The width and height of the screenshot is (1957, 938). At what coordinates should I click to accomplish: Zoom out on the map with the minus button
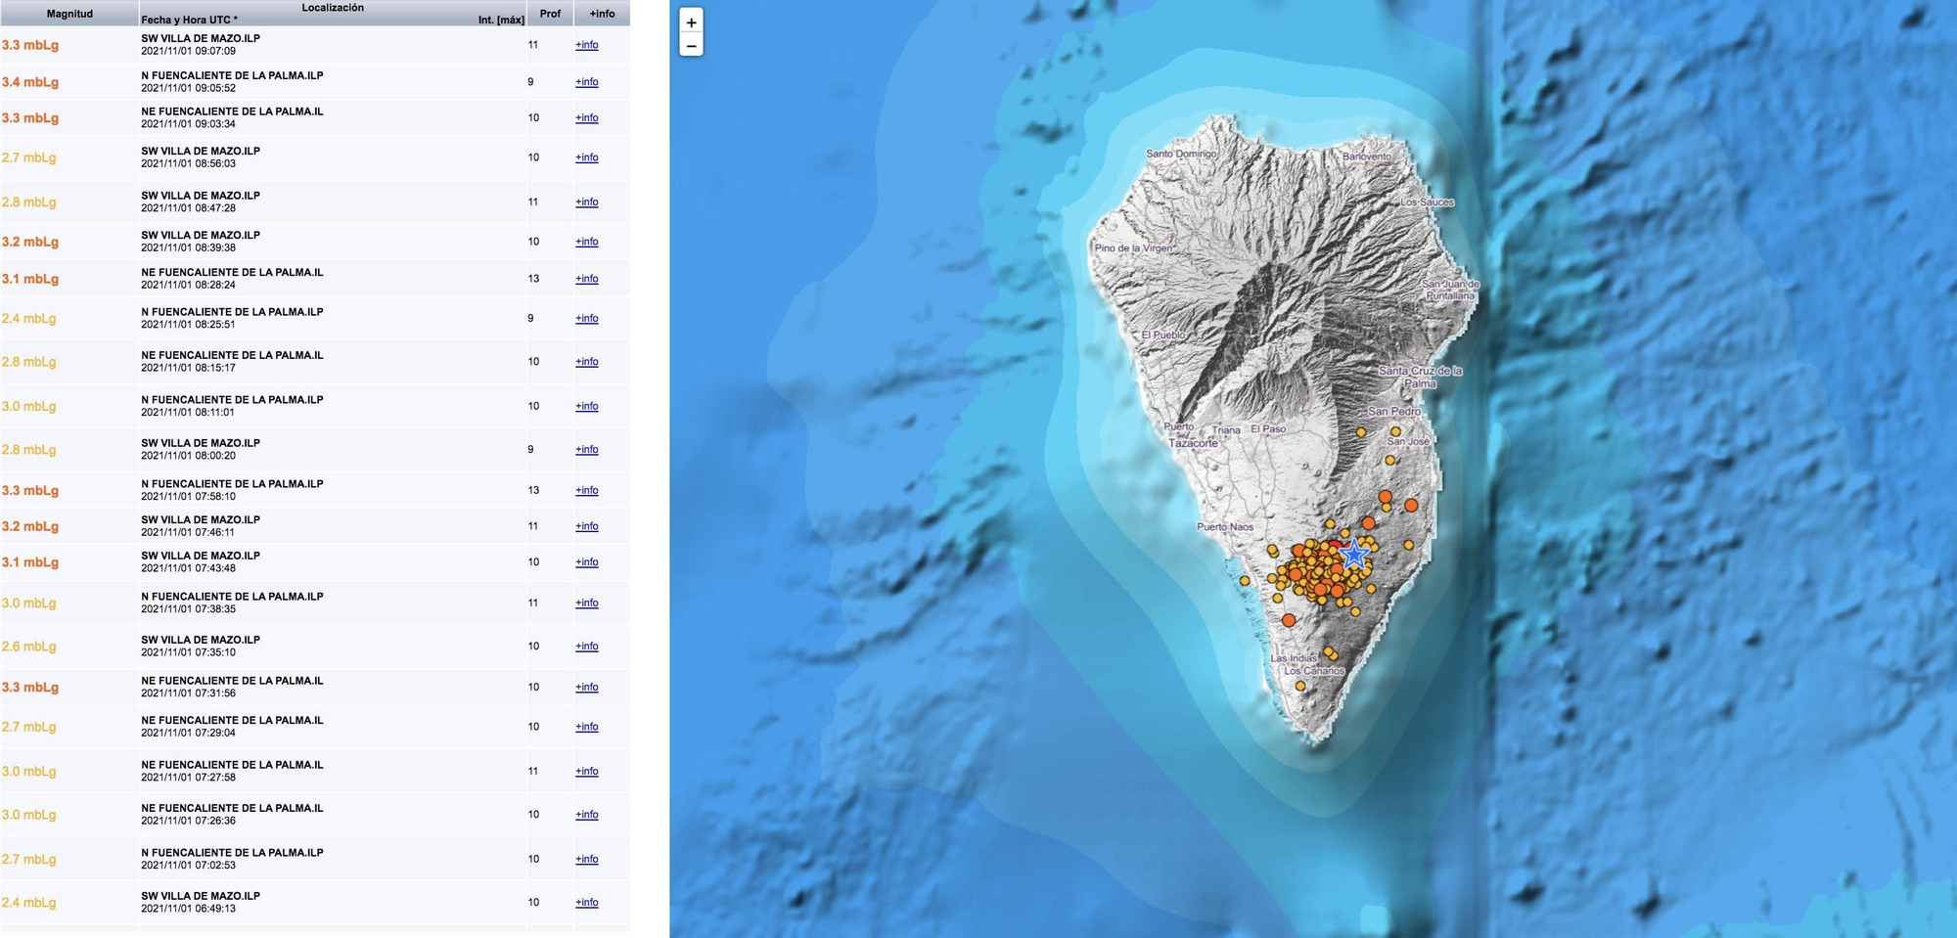(693, 44)
